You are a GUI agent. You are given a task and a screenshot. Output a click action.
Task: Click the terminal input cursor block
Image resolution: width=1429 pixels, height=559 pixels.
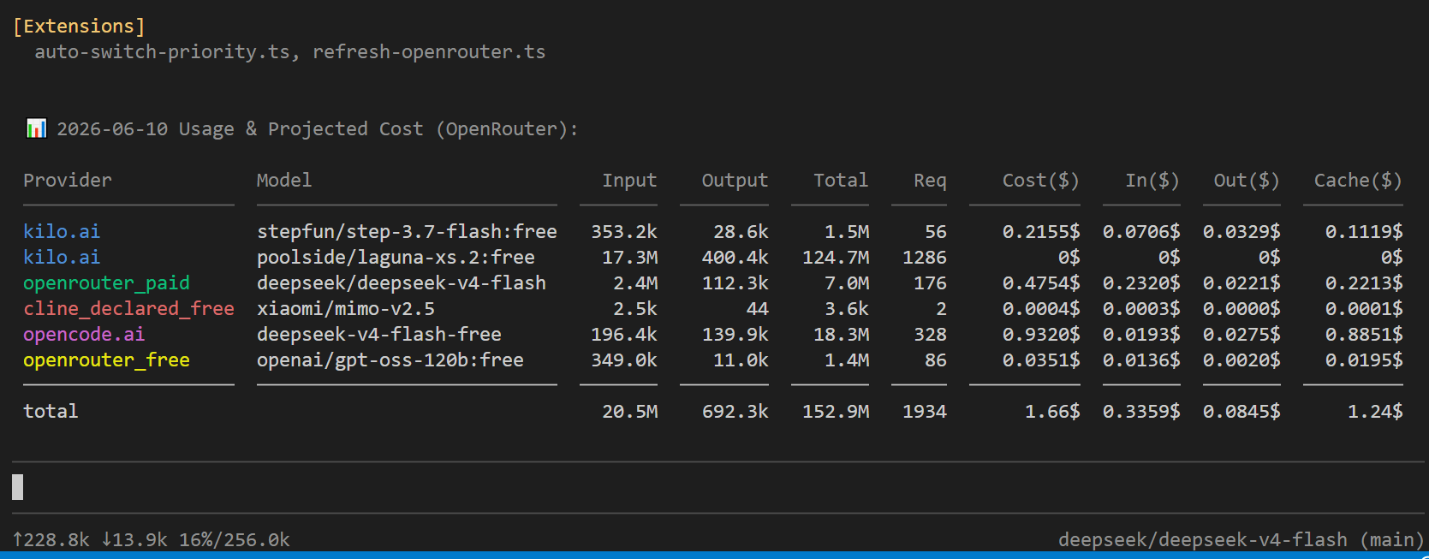tap(17, 487)
